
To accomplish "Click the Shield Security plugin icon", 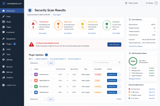I will point(36,92).
